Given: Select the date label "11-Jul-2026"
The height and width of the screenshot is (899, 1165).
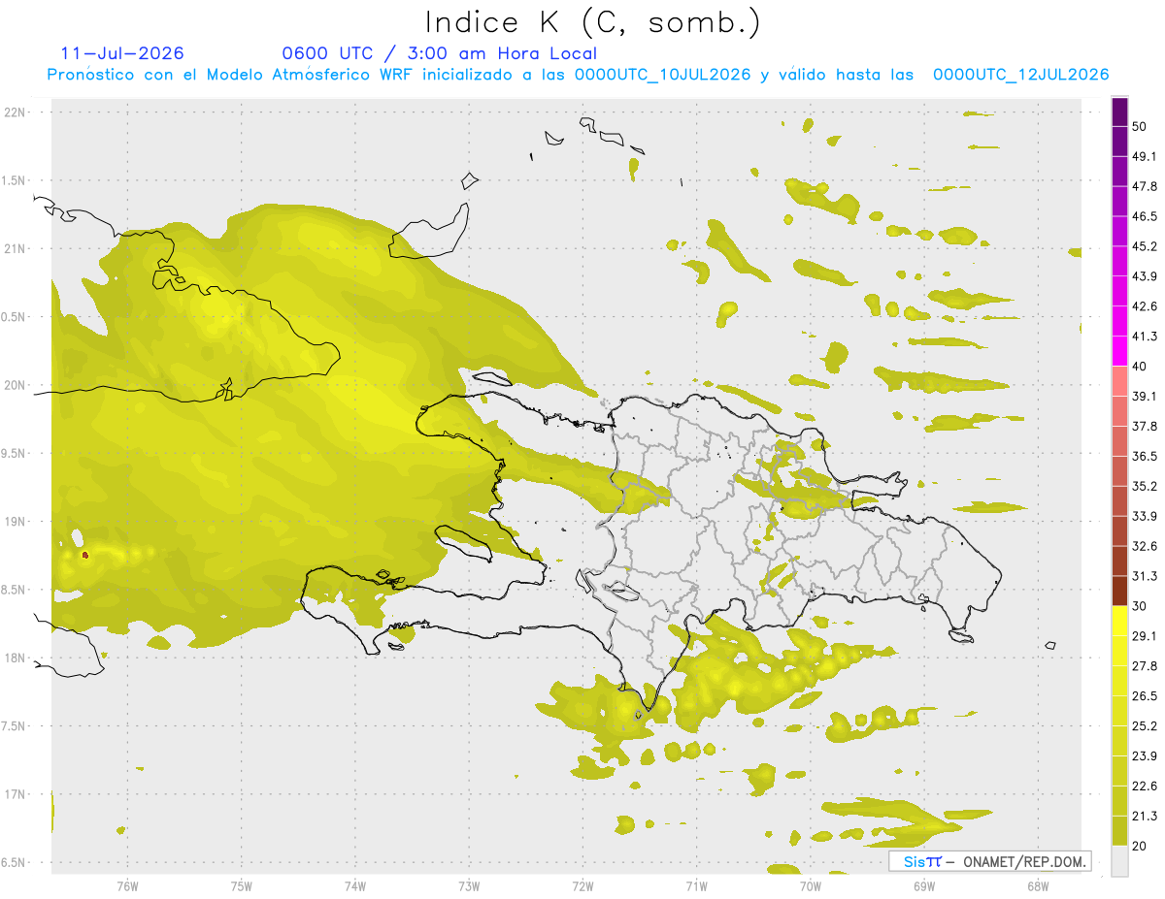Looking at the screenshot, I should pos(122,53).
